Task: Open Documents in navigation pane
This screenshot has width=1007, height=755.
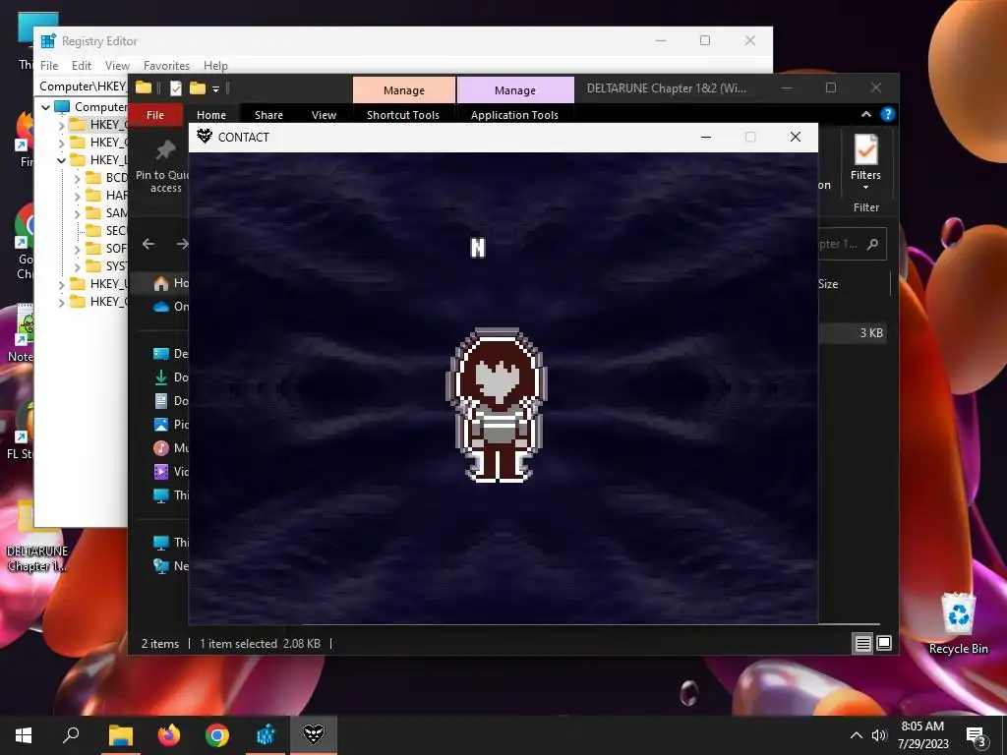Action: pyautogui.click(x=171, y=401)
